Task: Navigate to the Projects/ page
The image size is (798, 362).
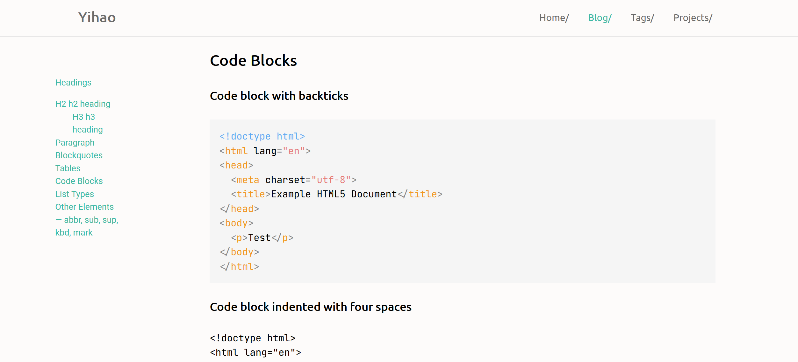Action: pyautogui.click(x=693, y=18)
